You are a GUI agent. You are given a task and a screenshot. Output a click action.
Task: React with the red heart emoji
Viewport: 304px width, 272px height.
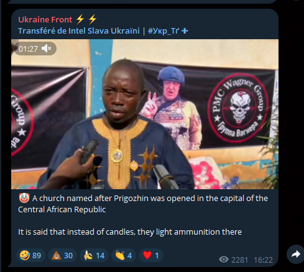pyautogui.click(x=151, y=255)
